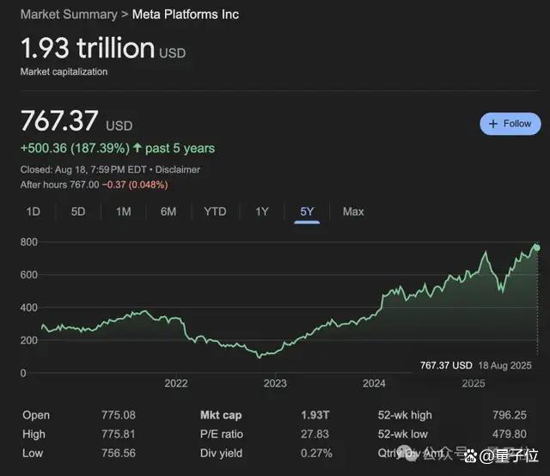Go back to Market Summary breadcrumb
The image size is (550, 476).
coord(69,15)
